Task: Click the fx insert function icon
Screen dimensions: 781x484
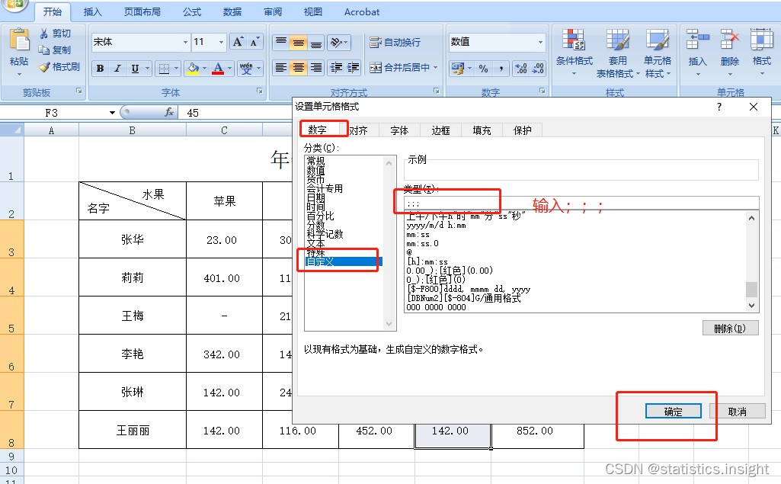Action: [169, 112]
